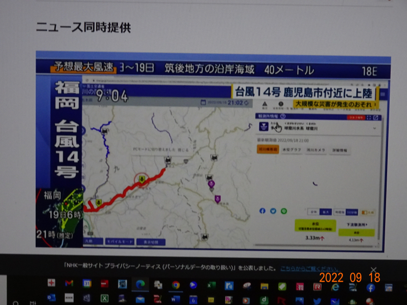Click the warning triangle icon in map toolbar

click(x=265, y=104)
